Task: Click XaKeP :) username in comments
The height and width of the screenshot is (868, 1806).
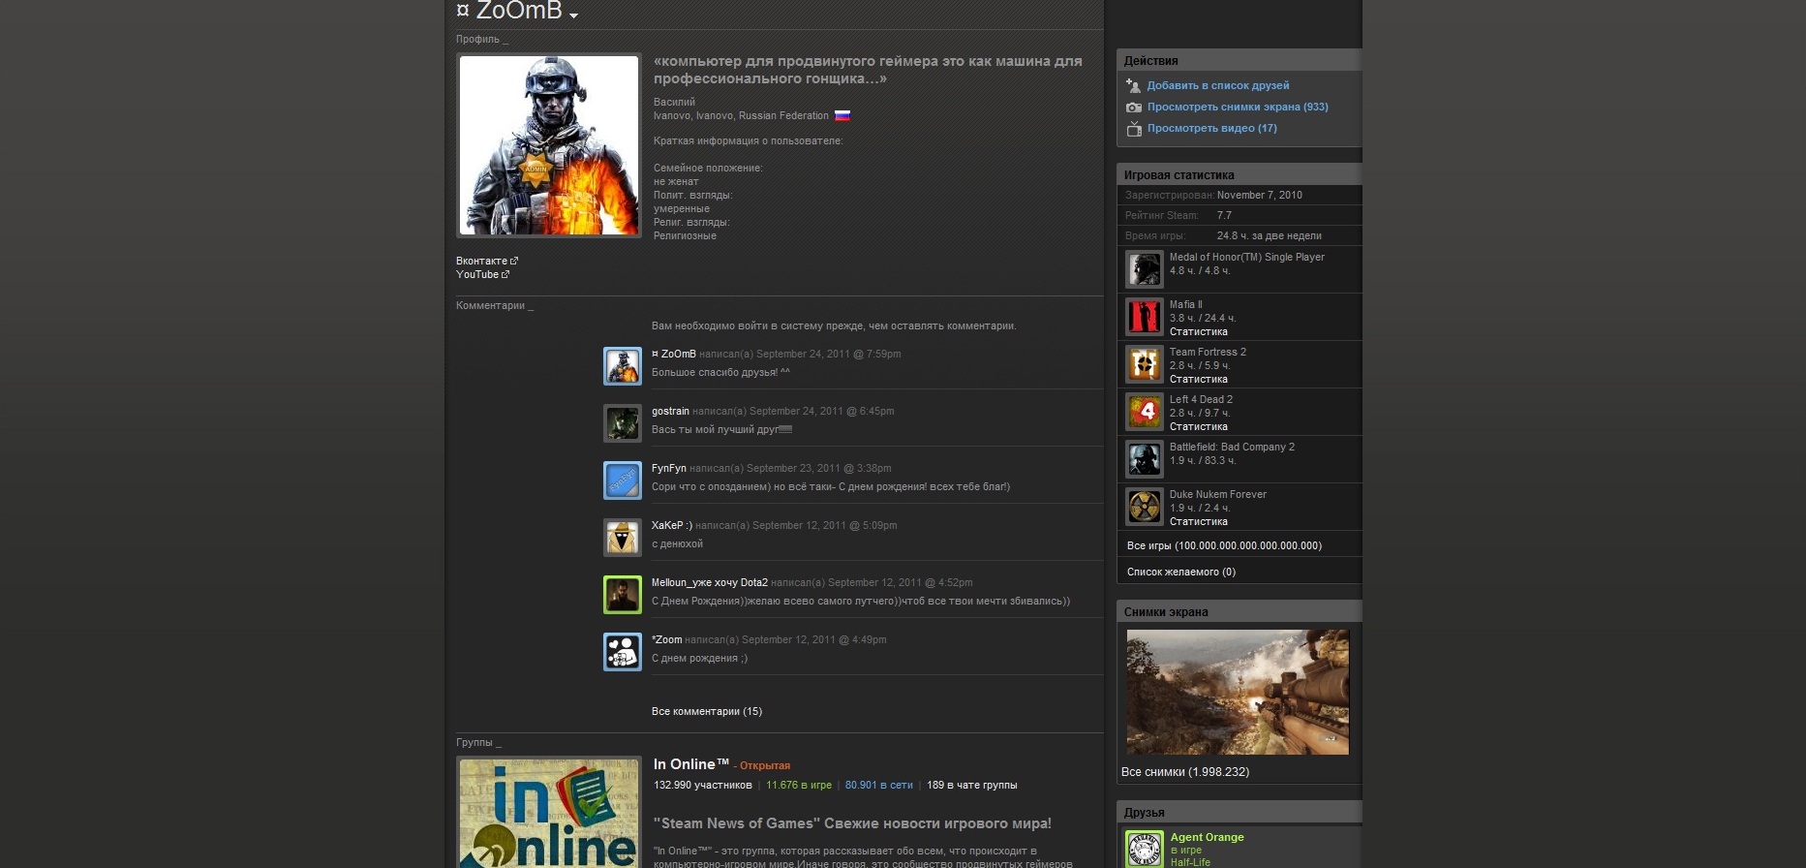Action: (672, 525)
